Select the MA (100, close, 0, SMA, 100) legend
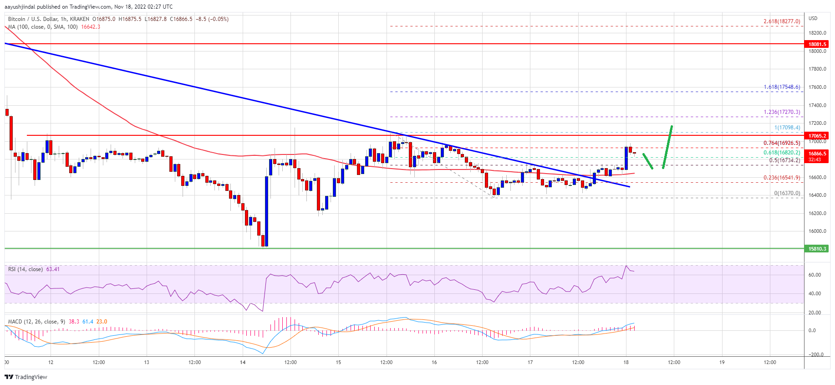This screenshot has width=835, height=385. click(43, 27)
